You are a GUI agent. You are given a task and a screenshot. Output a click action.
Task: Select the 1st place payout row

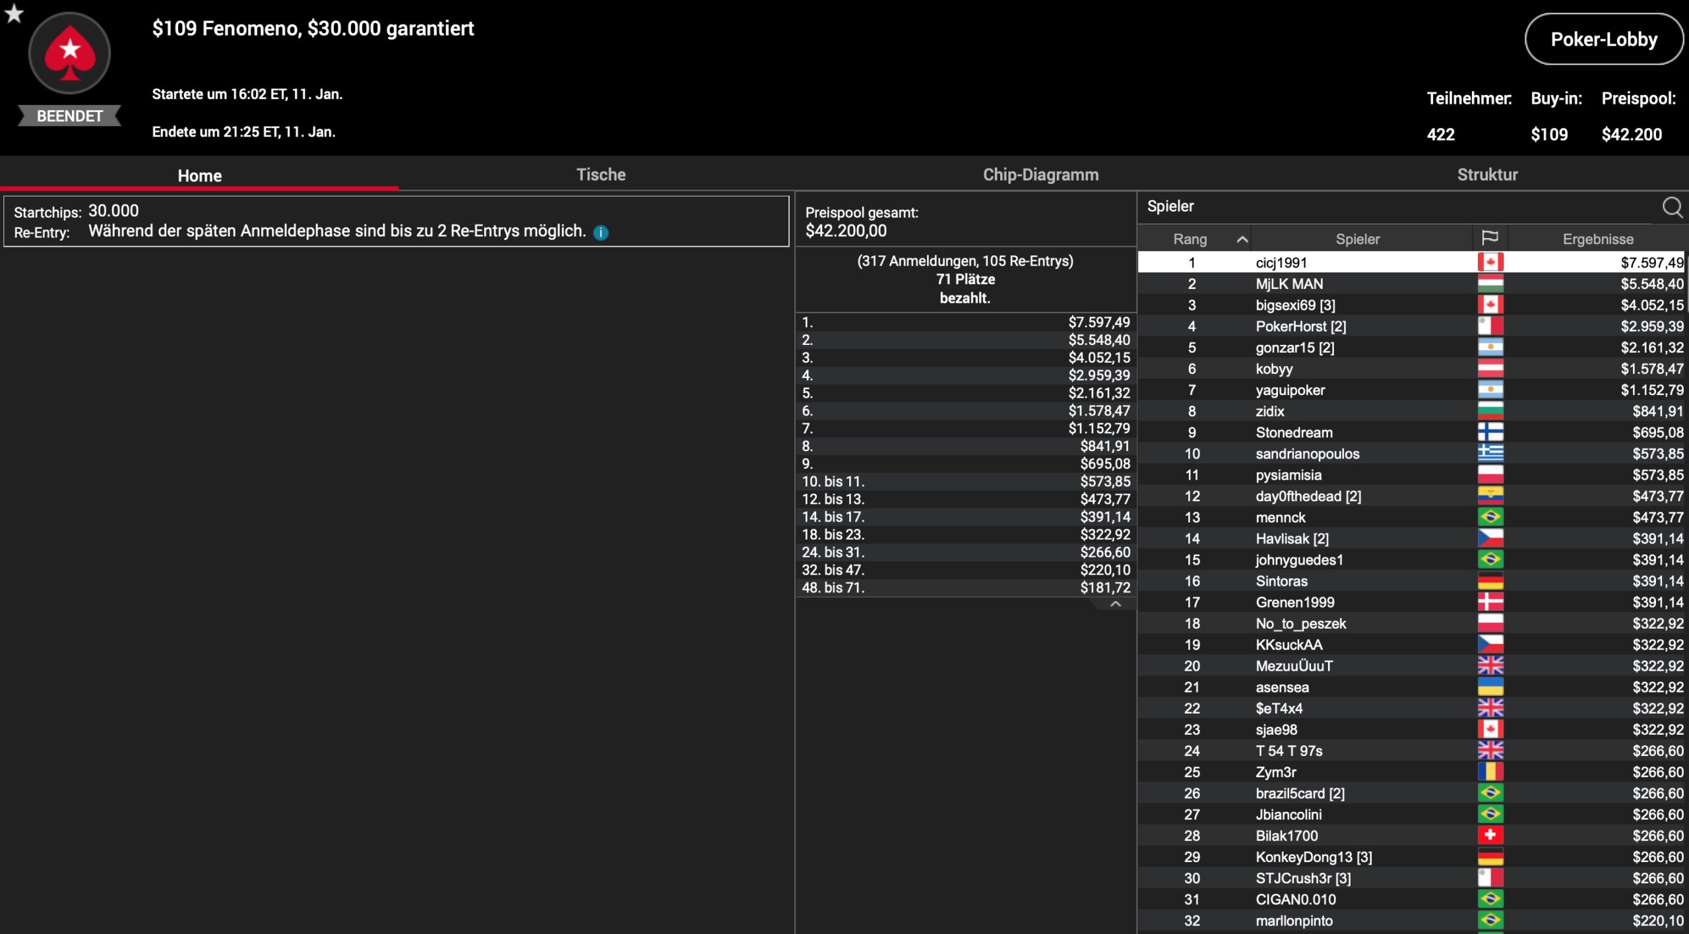[965, 322]
